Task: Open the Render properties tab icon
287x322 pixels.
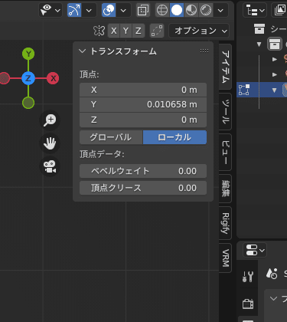Action: 248,304
